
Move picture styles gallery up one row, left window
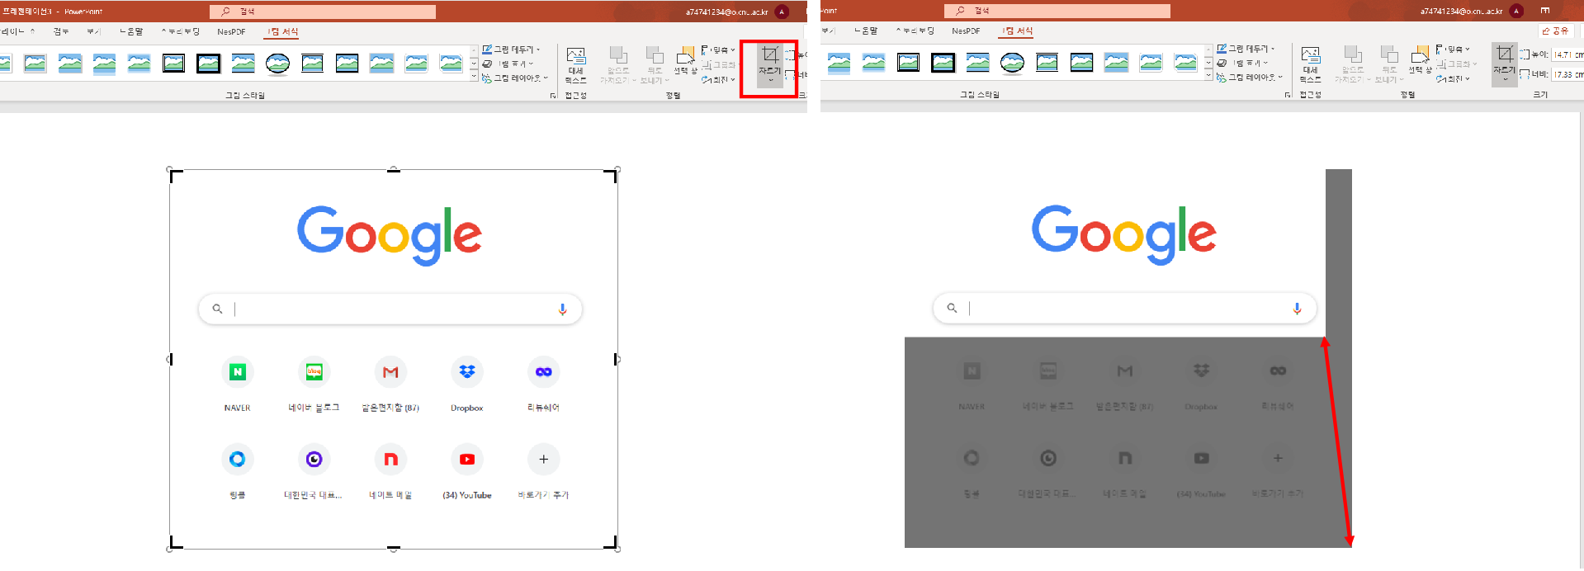[x=474, y=51]
